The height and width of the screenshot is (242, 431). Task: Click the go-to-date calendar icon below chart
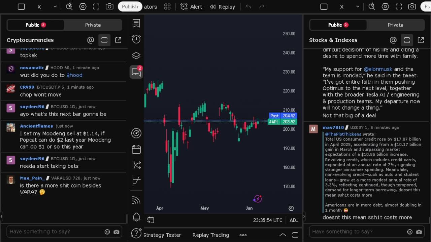point(151,220)
